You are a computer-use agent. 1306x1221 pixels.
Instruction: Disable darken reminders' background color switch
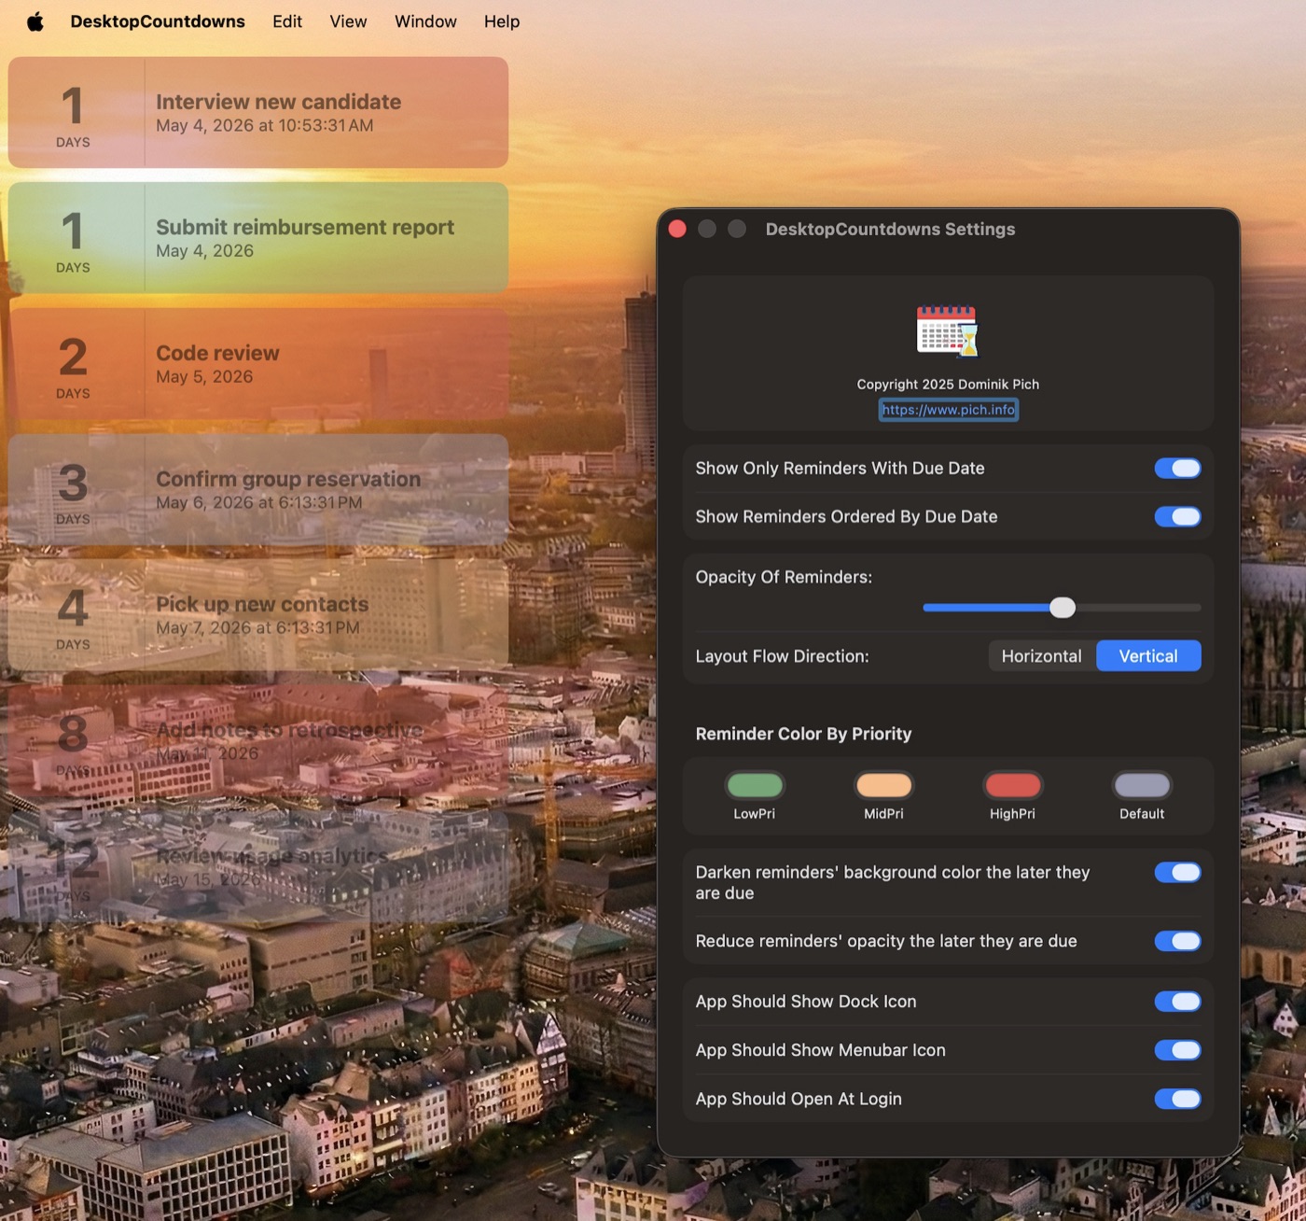click(x=1177, y=873)
